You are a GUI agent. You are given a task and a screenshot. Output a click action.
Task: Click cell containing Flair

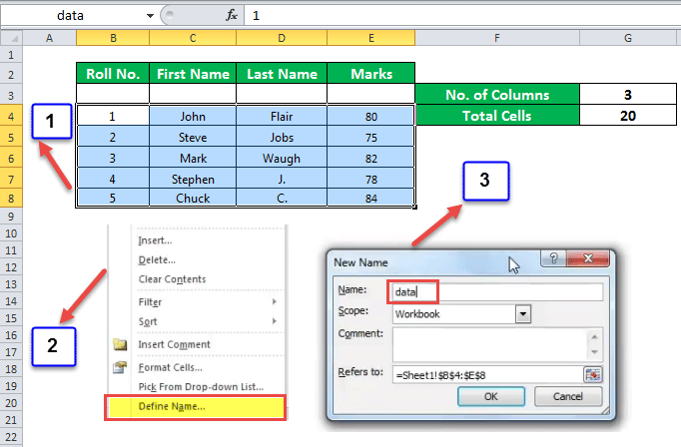[282, 117]
